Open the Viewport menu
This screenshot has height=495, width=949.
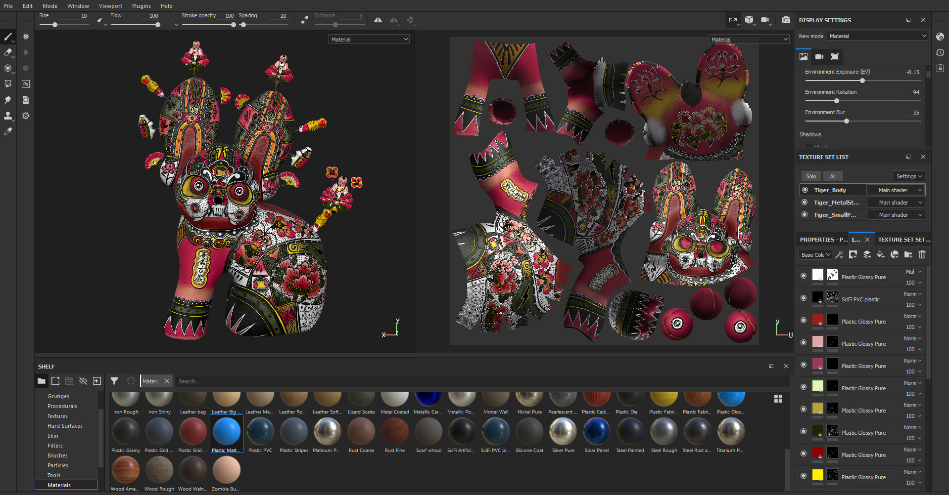pos(110,6)
